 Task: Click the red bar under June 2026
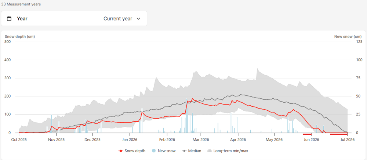coord(307,134)
